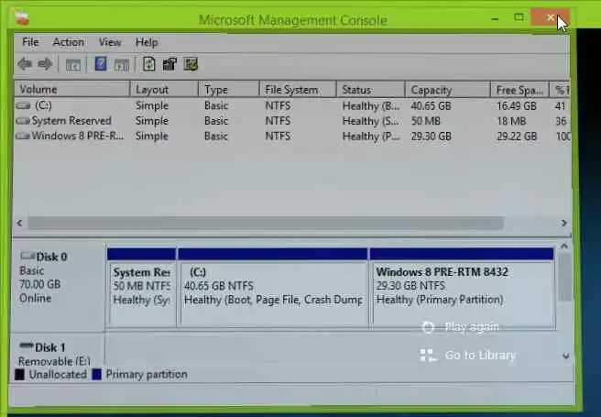Click the Back arrow toolbar icon
601x417 pixels.
[x=25, y=64]
